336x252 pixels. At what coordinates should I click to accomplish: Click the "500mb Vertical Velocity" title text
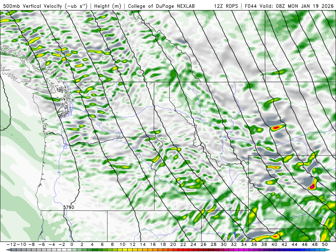point(33,6)
